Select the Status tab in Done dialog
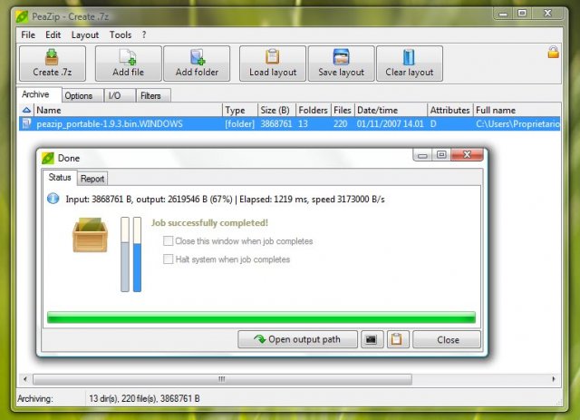 point(60,178)
